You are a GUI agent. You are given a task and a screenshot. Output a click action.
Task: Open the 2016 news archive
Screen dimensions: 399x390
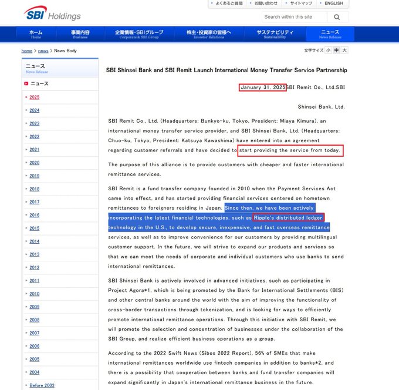35,215
